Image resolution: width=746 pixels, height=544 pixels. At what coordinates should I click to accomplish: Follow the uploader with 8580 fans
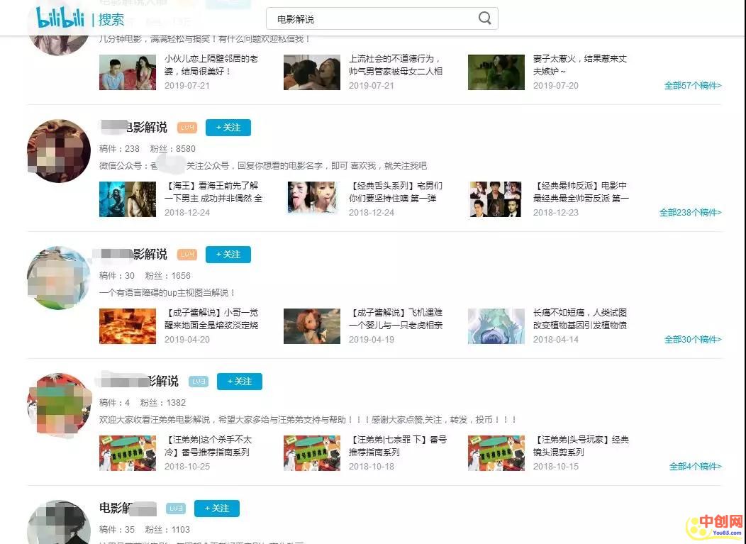(x=228, y=128)
